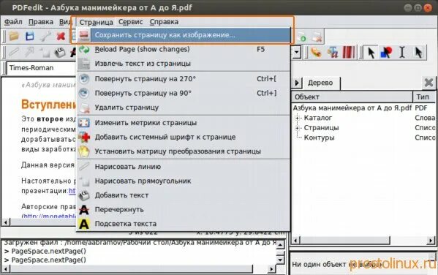Screen dimensions: 438x275
Task: Choose Перечеркнуть menu entry
Action: tap(184, 210)
